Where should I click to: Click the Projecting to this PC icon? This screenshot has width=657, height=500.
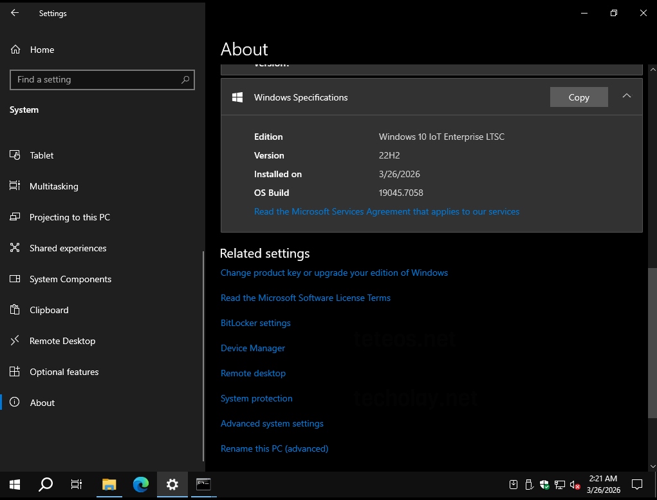pyautogui.click(x=15, y=217)
